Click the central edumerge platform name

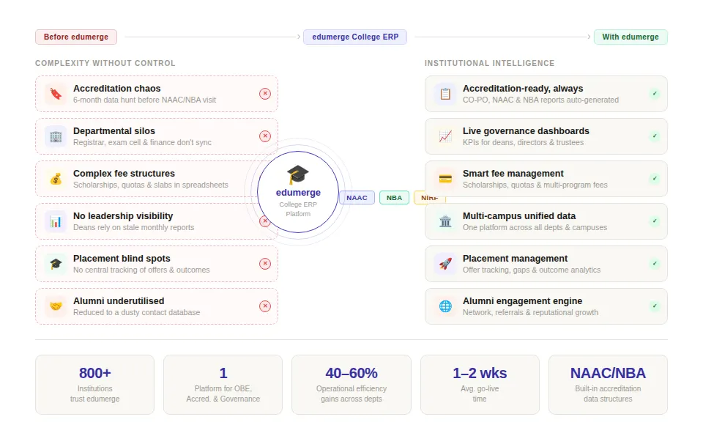point(298,193)
